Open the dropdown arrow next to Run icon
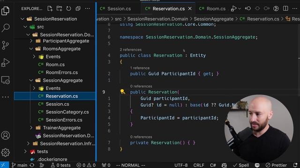The width and height of the screenshot is (300, 168). pyautogui.click(x=240, y=9)
